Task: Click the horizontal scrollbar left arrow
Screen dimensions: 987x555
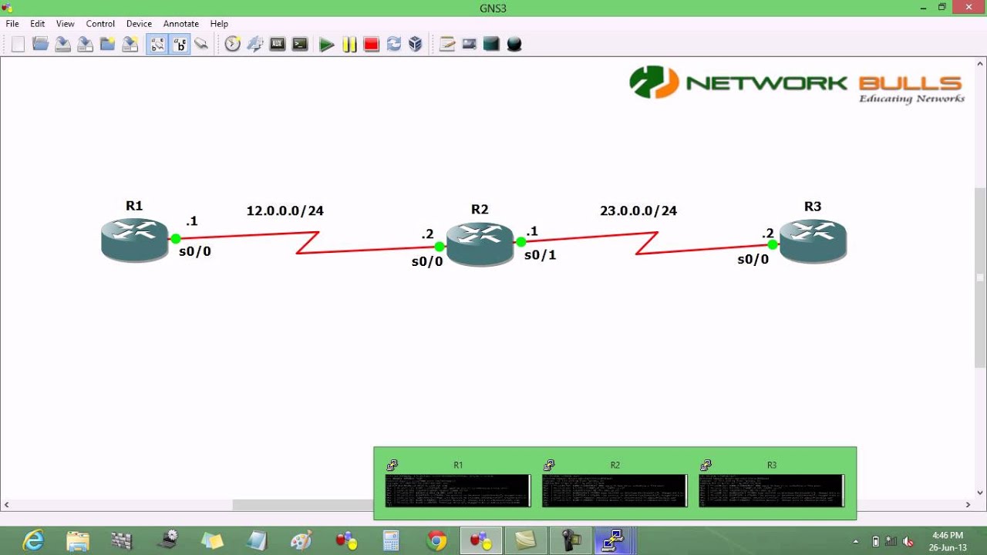Action: tap(6, 505)
